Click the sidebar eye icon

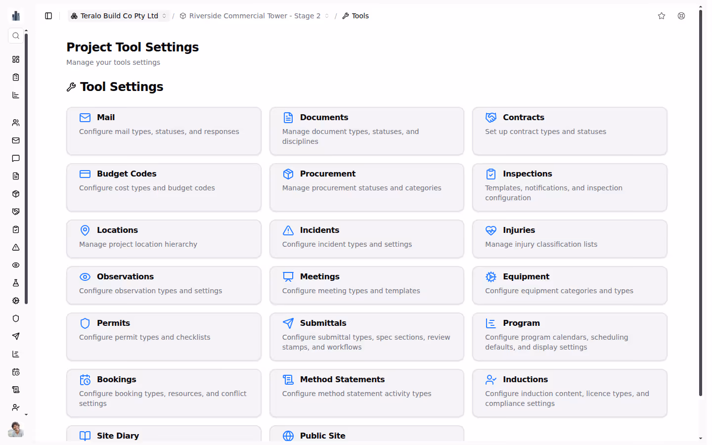click(16, 265)
